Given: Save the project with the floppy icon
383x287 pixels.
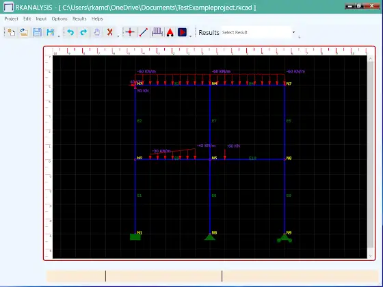Looking at the screenshot, I should click(x=37, y=32).
